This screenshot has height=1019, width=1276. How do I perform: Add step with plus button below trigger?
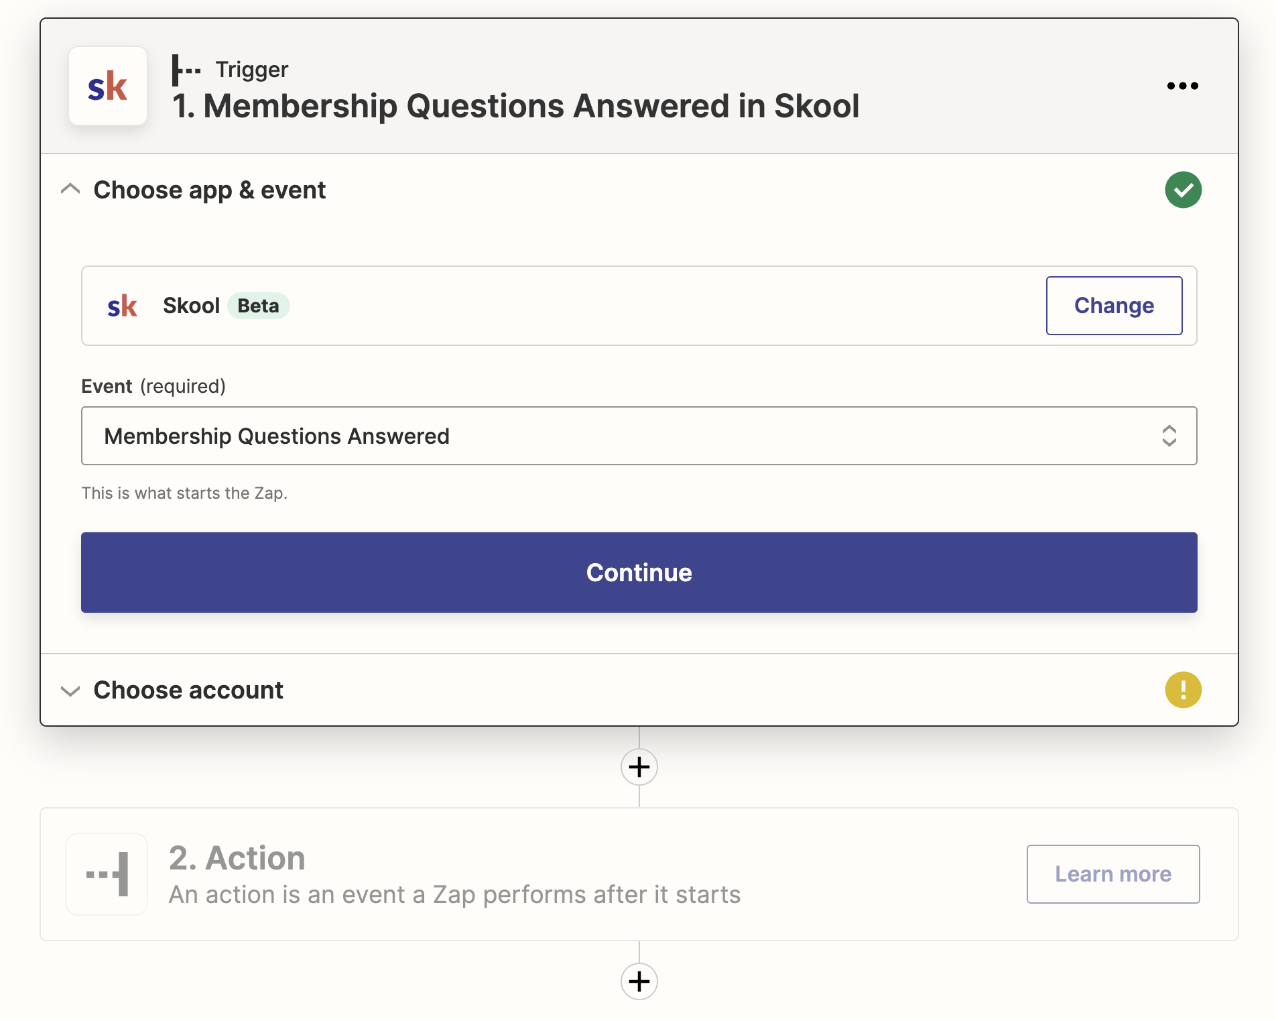coord(639,767)
